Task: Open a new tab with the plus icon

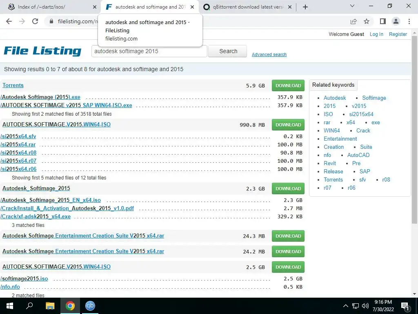Action: coord(305,7)
